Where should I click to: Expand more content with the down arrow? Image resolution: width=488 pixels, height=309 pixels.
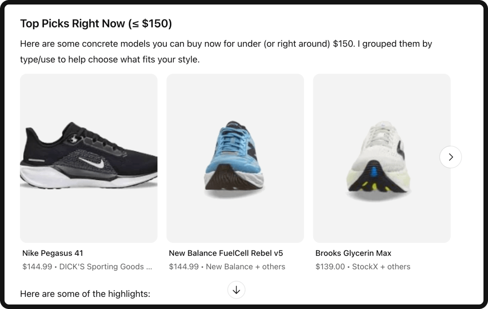coord(236,290)
